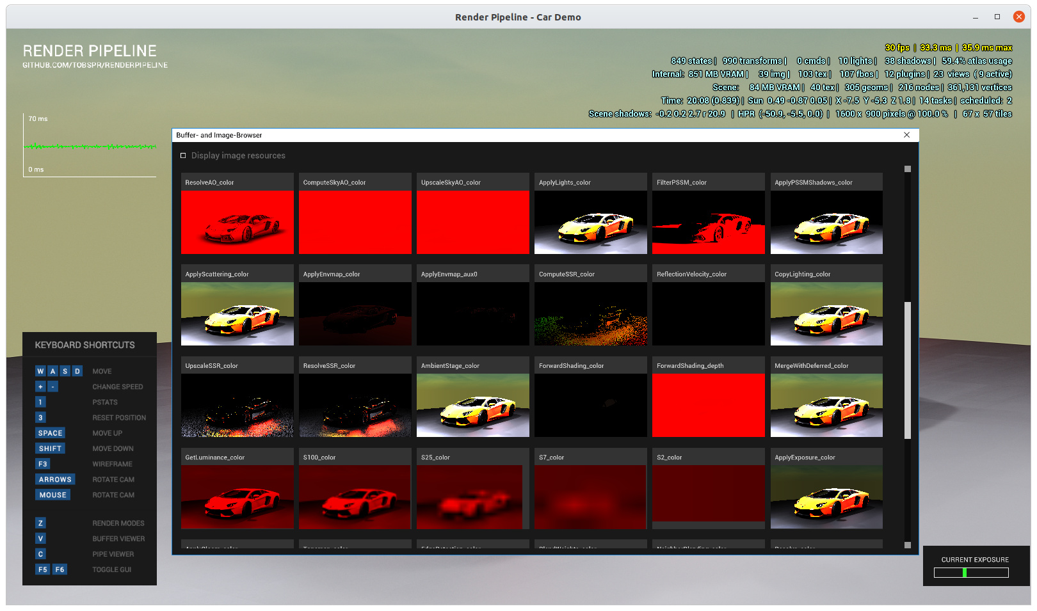The image size is (1037, 611).
Task: Click the S25_color blurred buffer thumbnail
Action: 472,496
